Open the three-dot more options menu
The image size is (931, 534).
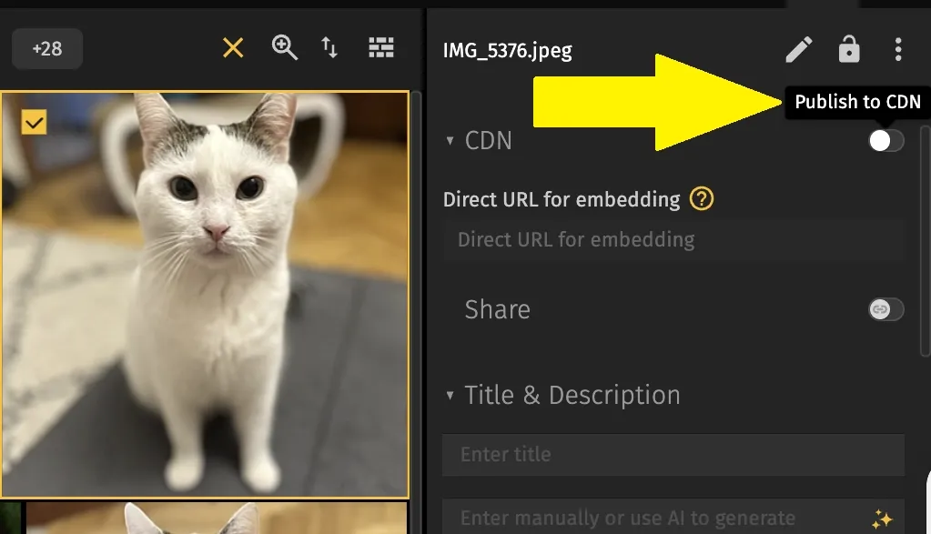click(898, 49)
